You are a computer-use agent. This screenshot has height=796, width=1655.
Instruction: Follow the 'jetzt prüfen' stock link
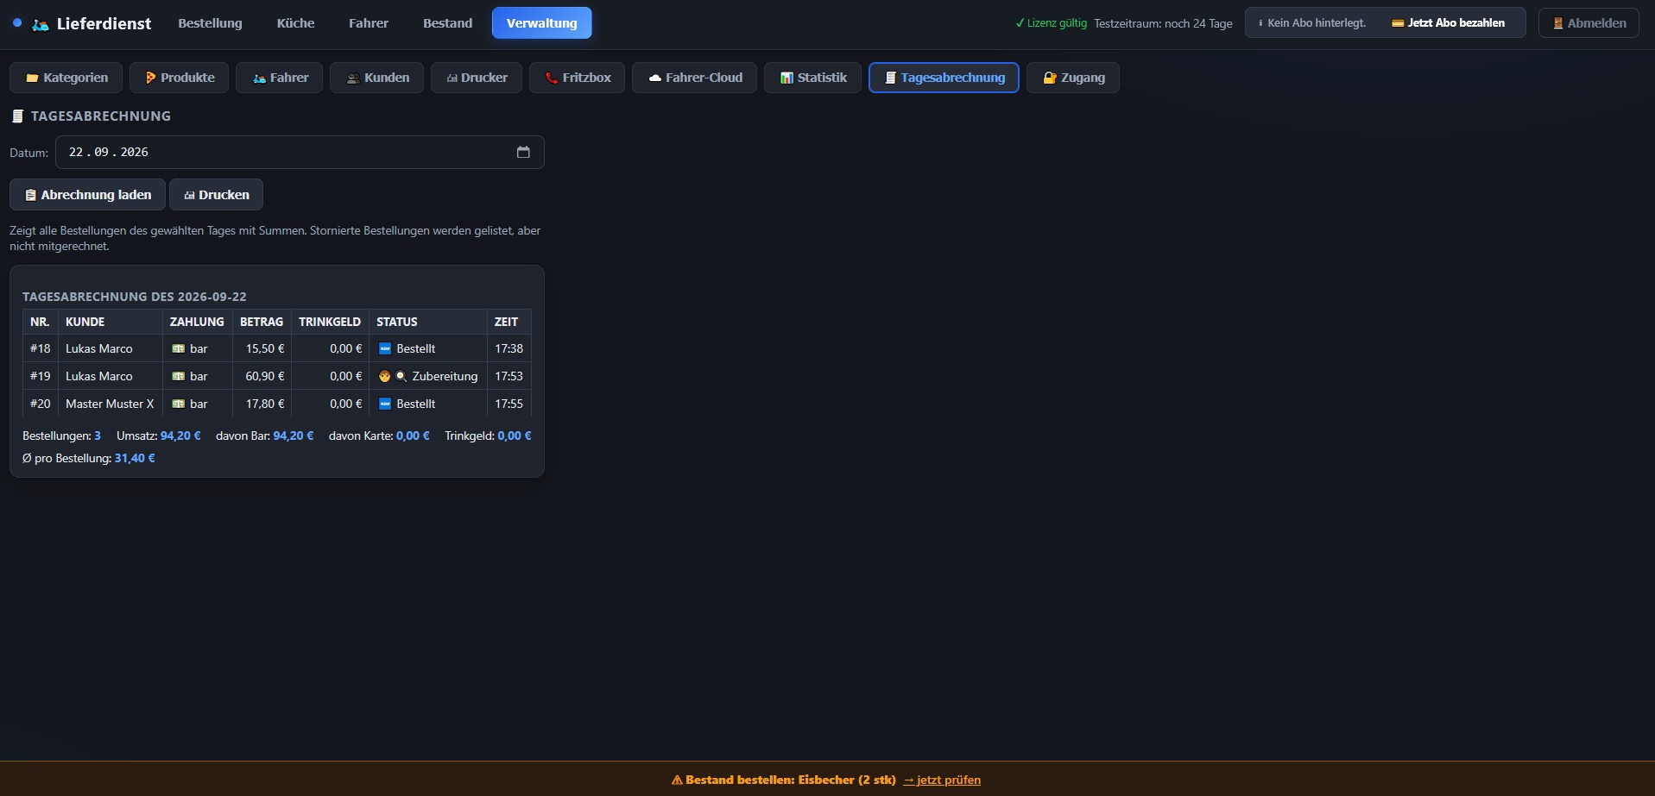coord(942,780)
